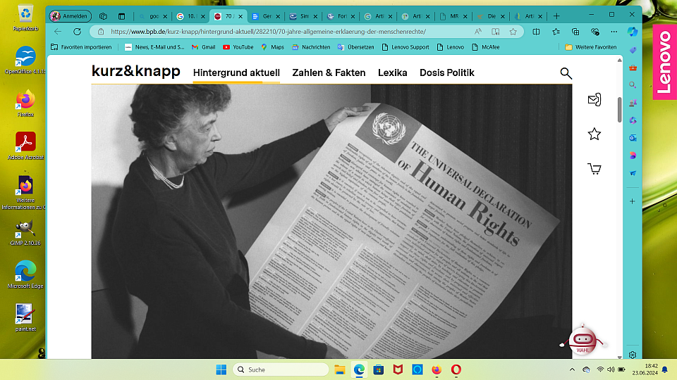Select the Hintergrund aktuell menu item
The height and width of the screenshot is (380, 677).
click(x=236, y=72)
